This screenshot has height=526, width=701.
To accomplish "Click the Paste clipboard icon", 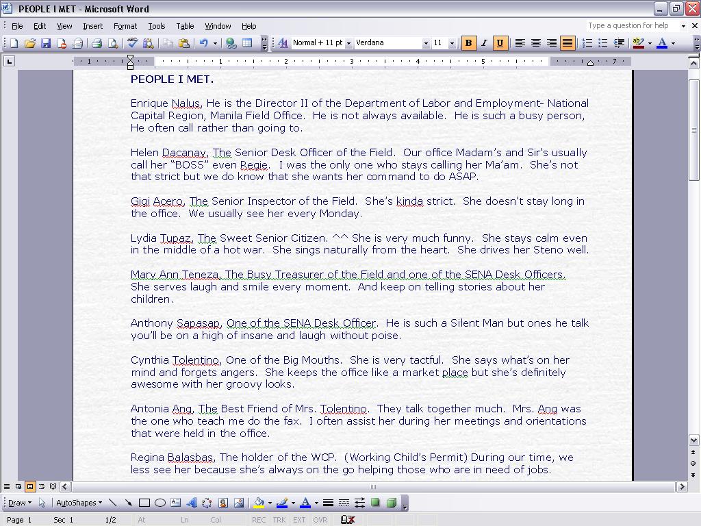I will tap(183, 43).
